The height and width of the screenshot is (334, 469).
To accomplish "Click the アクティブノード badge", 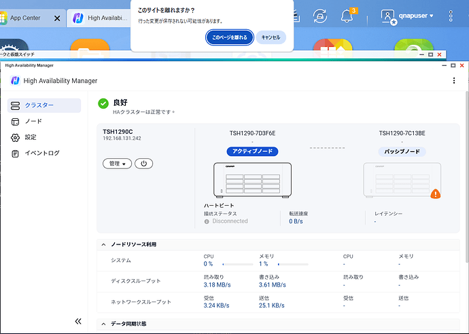I will coord(252,151).
